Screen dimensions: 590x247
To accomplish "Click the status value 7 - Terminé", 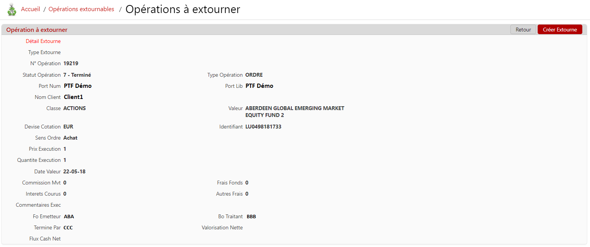I will point(77,75).
